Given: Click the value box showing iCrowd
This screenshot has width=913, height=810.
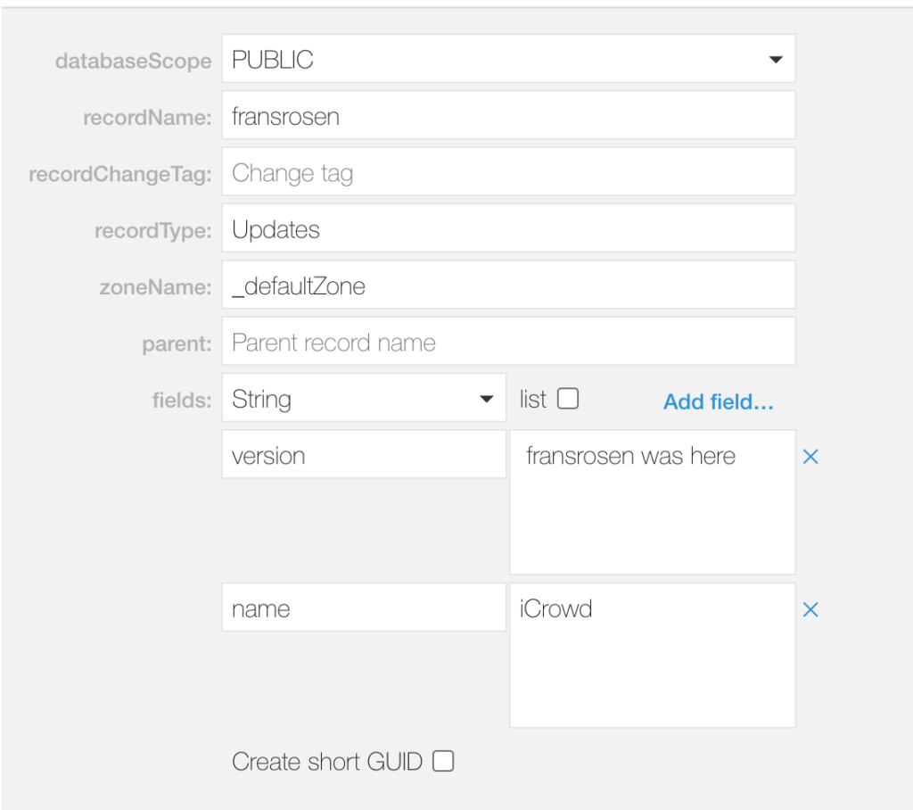Looking at the screenshot, I should point(652,654).
